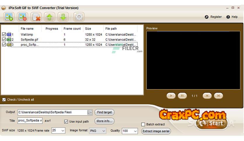Open the Help menu
The height and width of the screenshot is (141, 244).
pos(232,17)
